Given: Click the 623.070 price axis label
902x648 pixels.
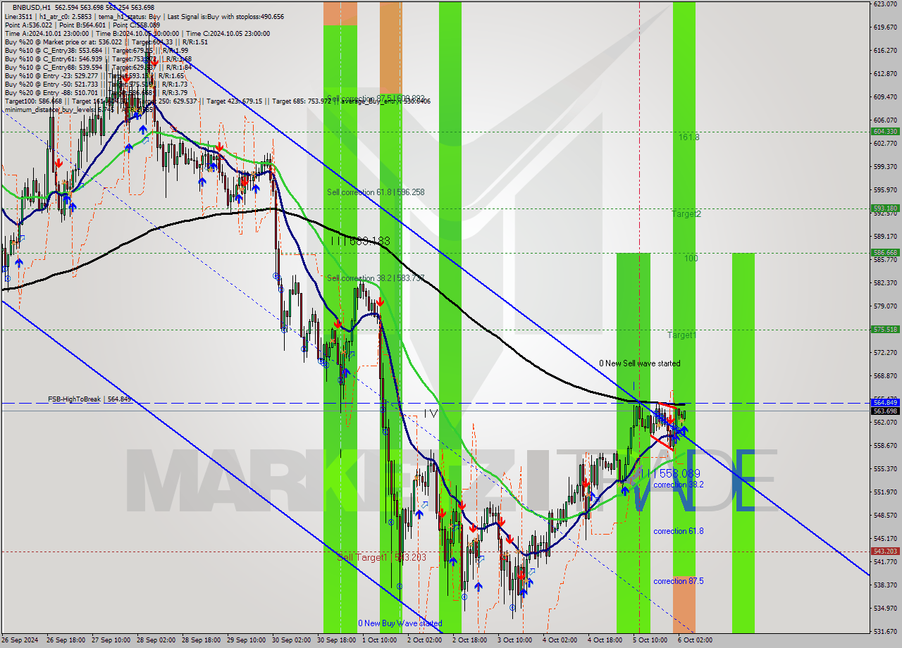Looking at the screenshot, I should click(885, 4).
